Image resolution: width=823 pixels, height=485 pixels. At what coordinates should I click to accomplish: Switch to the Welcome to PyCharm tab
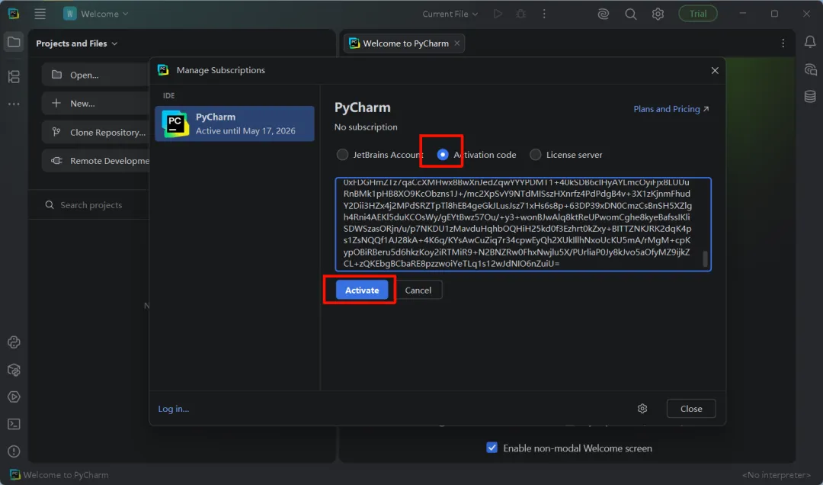tap(405, 43)
